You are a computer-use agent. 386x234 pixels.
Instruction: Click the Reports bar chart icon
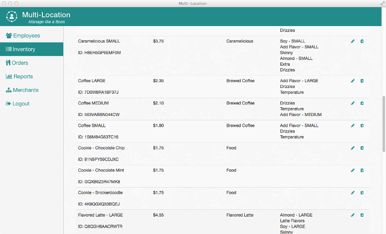(x=9, y=76)
